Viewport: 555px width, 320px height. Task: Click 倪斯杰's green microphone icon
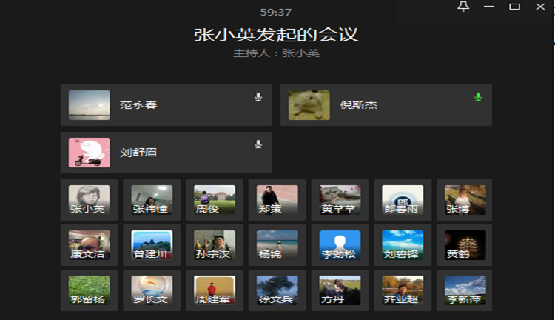(478, 96)
